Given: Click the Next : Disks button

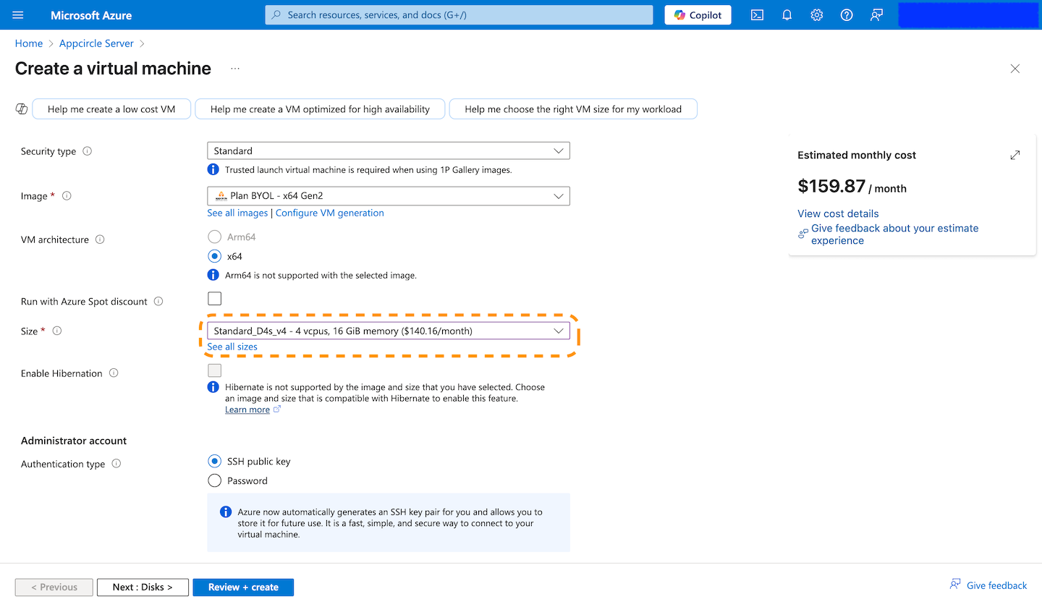Looking at the screenshot, I should 143,587.
